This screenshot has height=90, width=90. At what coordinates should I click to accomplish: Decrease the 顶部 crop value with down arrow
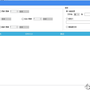(17, 12)
